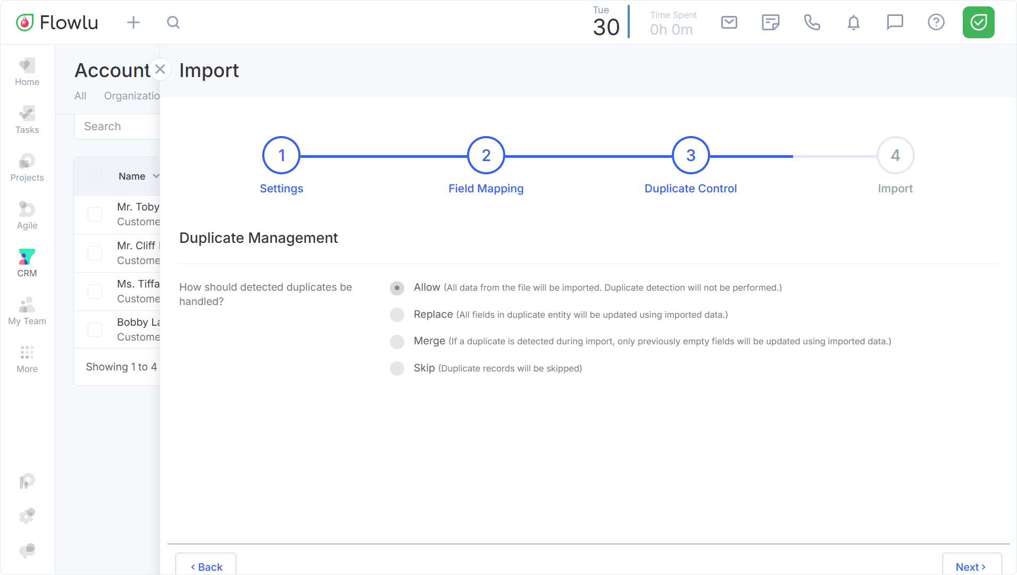Select the Merge duplicates option
This screenshot has width=1017, height=575.
click(397, 342)
